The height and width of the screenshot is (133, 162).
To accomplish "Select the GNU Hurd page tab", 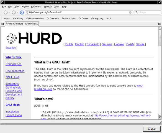I will [x=22, y=24].
